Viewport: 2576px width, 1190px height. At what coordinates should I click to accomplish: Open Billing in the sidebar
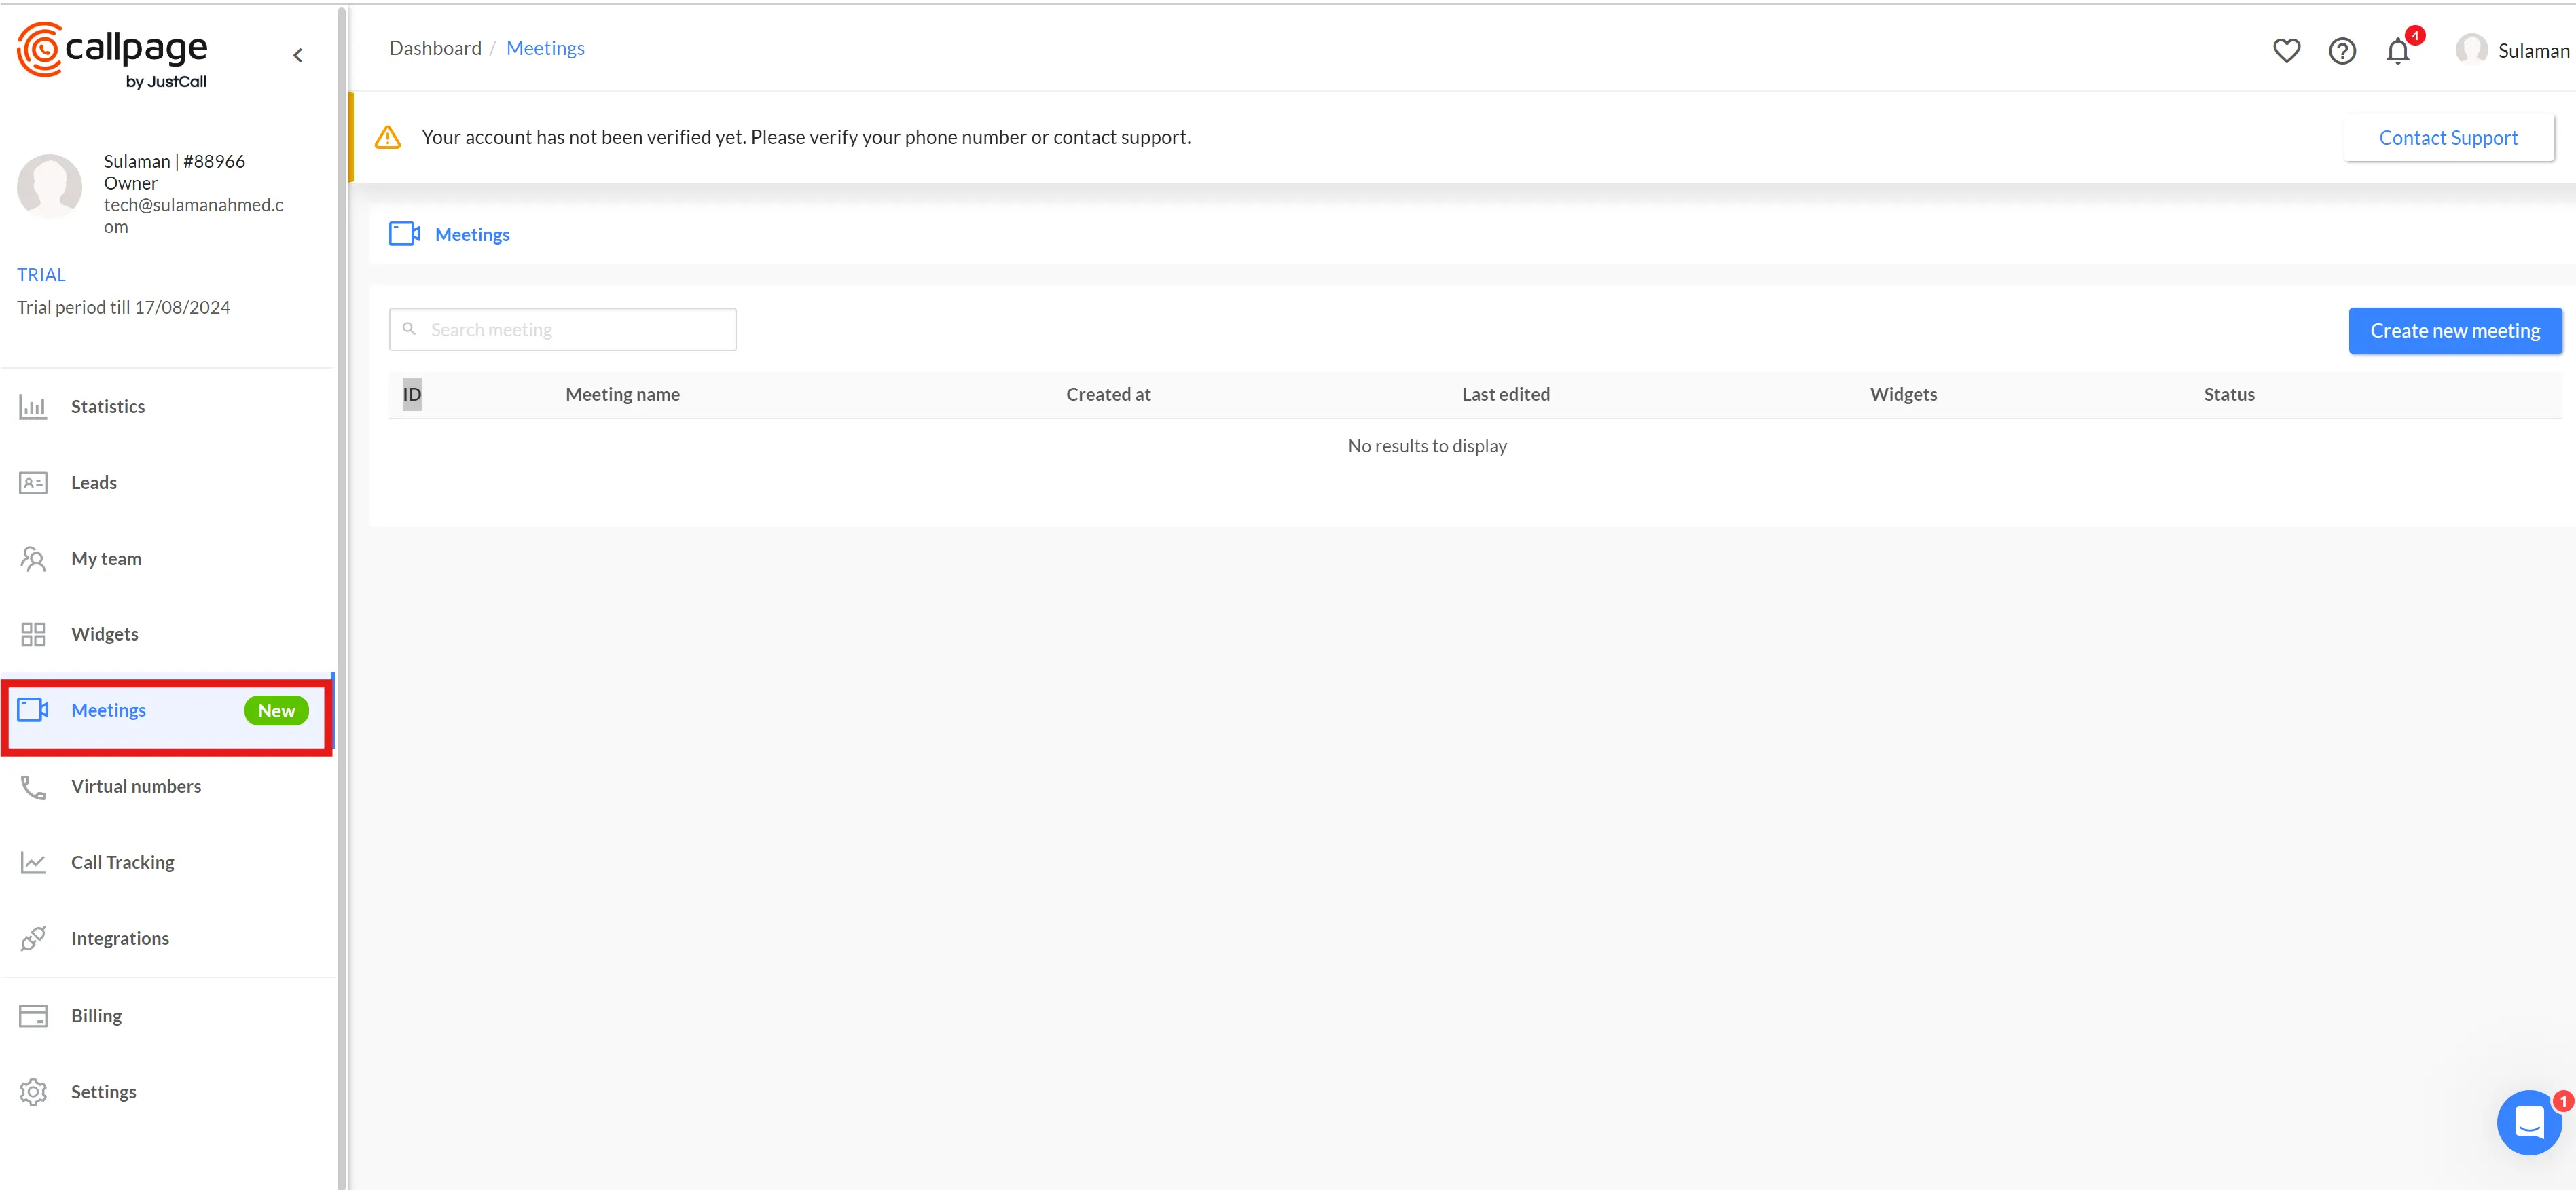(96, 1016)
